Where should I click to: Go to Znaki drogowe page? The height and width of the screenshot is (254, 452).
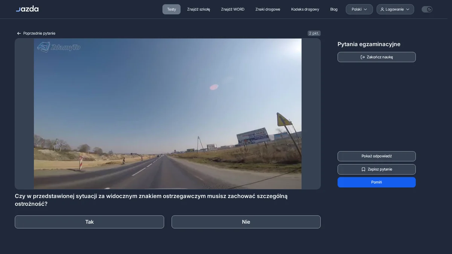click(268, 9)
